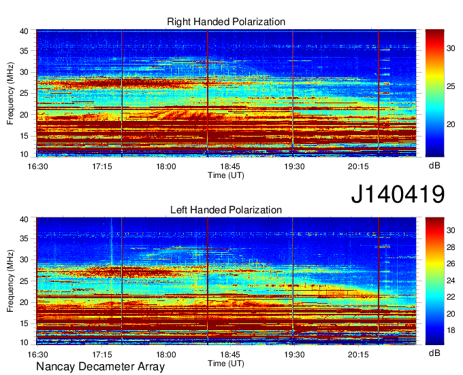Click the 20 dB tick on Right Handed color bar
Viewport: 463px width, 375px height.
tap(451, 124)
